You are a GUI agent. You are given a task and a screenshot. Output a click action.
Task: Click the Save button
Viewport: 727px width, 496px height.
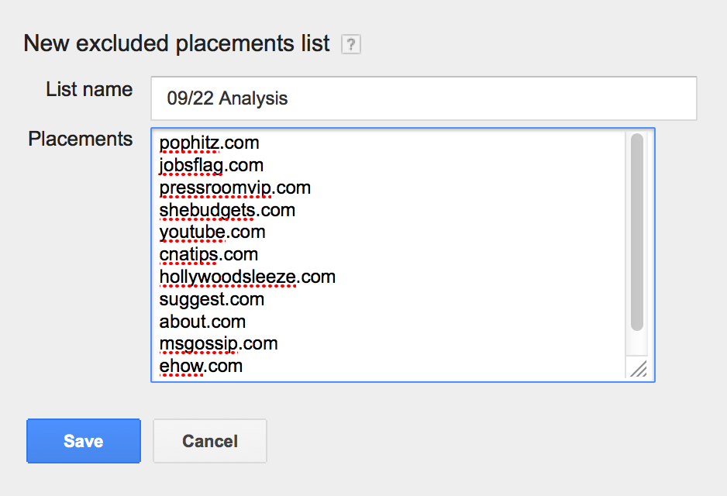point(84,441)
